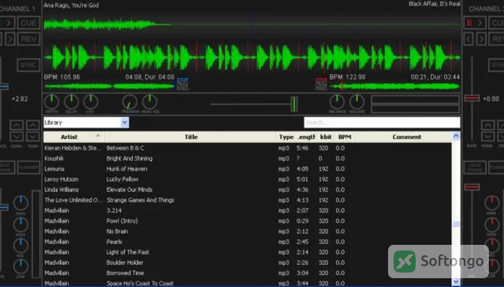Click library scrollbar up arrow
The width and height of the screenshot is (504, 287).
(x=455, y=137)
